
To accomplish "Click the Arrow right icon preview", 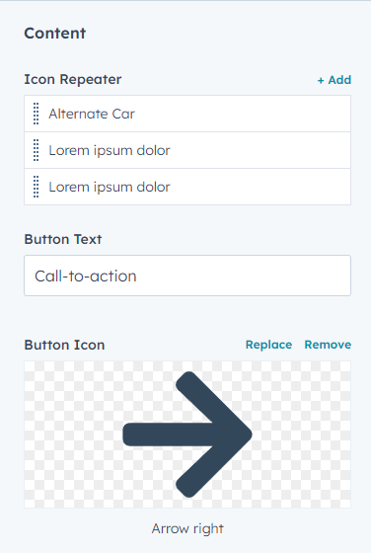I will pyautogui.click(x=187, y=434).
